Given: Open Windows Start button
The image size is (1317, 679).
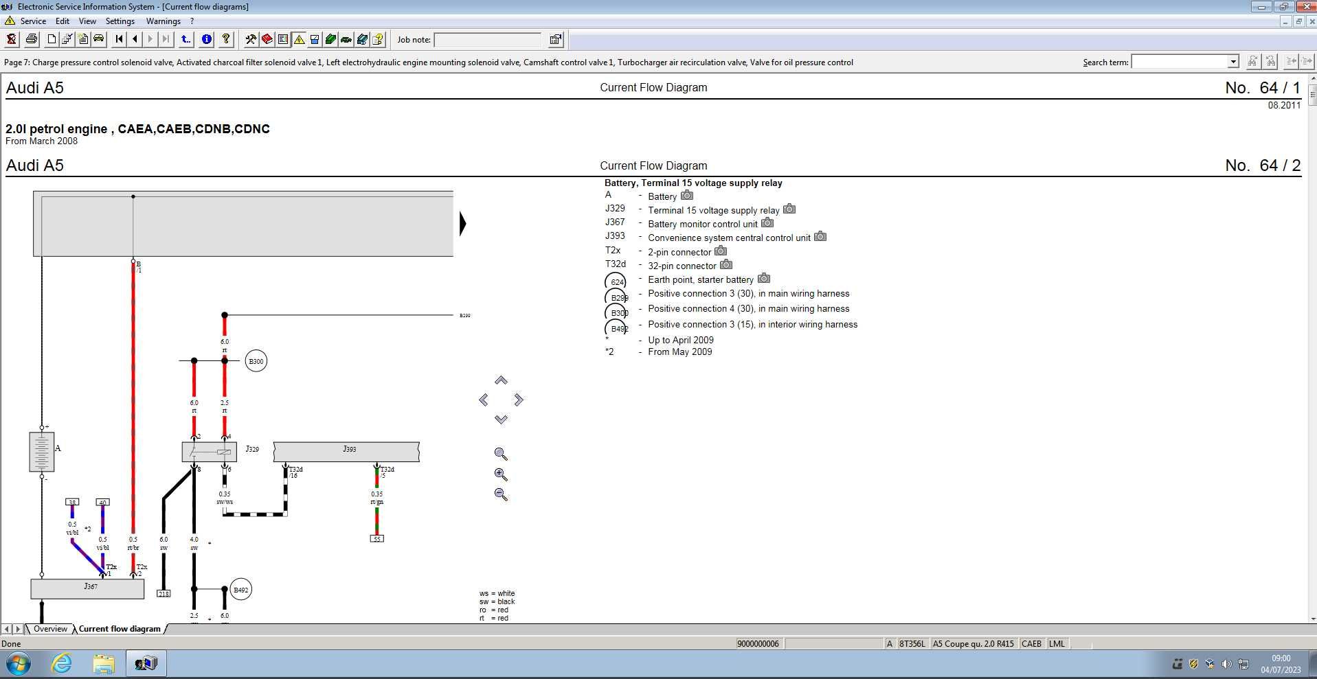Looking at the screenshot, I should click(19, 664).
